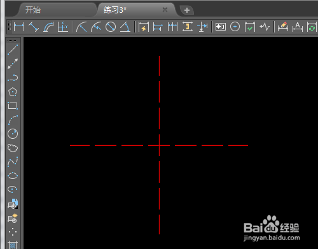Screen dimensions: 318x249
Task: Select the Line draw tool
Action: pyautogui.click(x=13, y=50)
